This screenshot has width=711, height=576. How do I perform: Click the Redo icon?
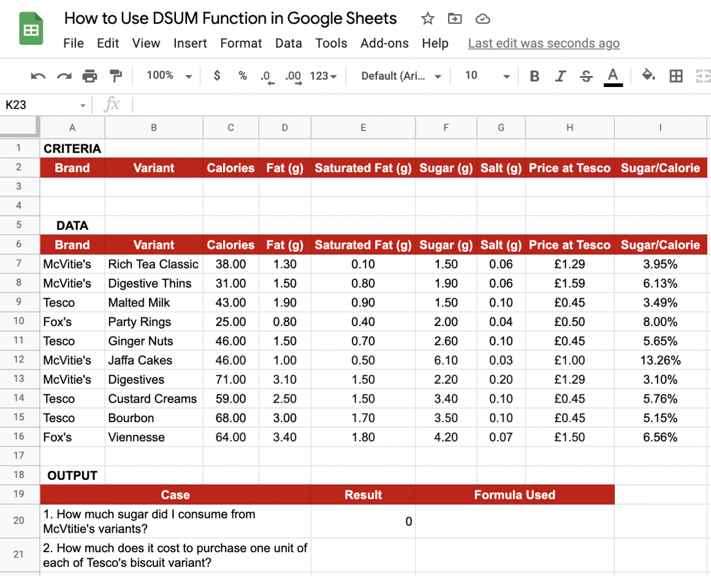[63, 75]
